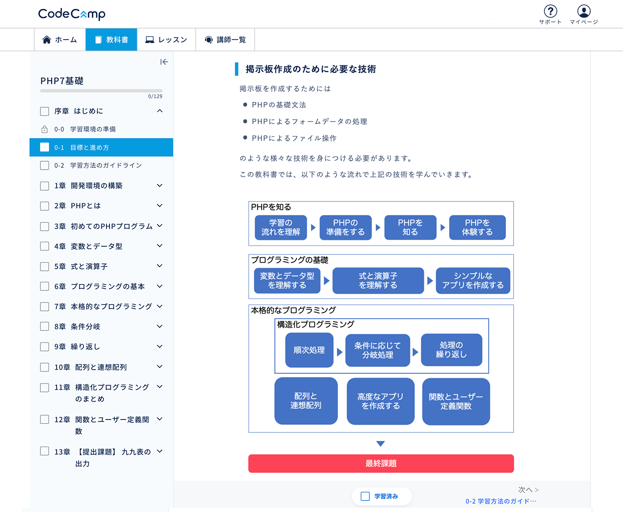
Task: Click the book icon on 教科書 tab
Action: (x=98, y=40)
